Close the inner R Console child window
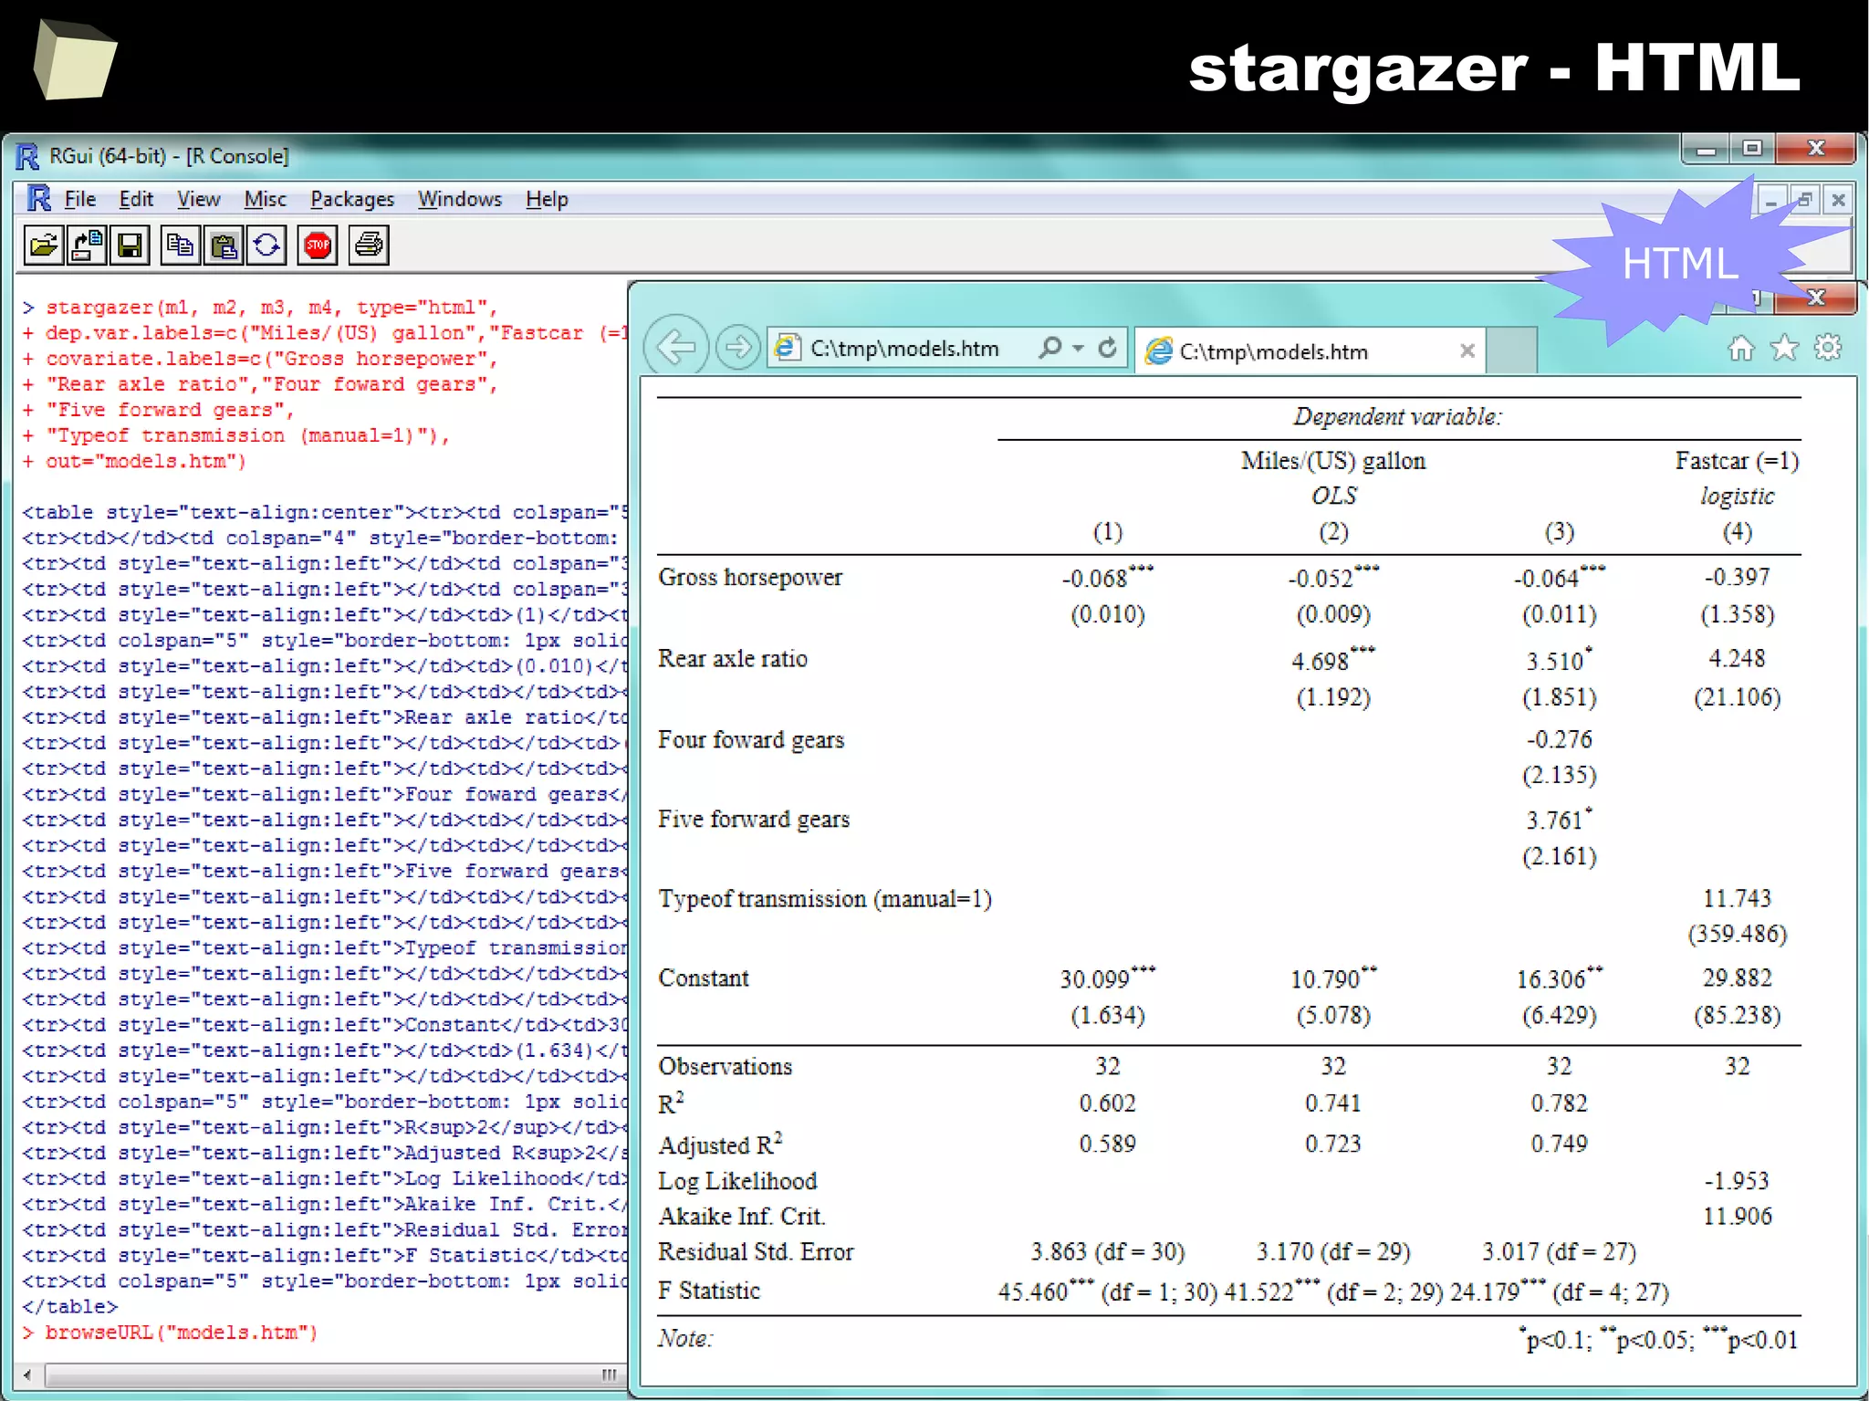The image size is (1869, 1401). pyautogui.click(x=1838, y=199)
